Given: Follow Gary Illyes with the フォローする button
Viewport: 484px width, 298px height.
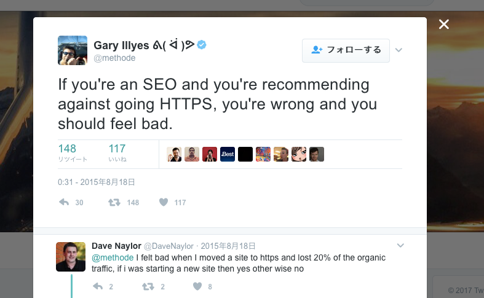Looking at the screenshot, I should (346, 50).
